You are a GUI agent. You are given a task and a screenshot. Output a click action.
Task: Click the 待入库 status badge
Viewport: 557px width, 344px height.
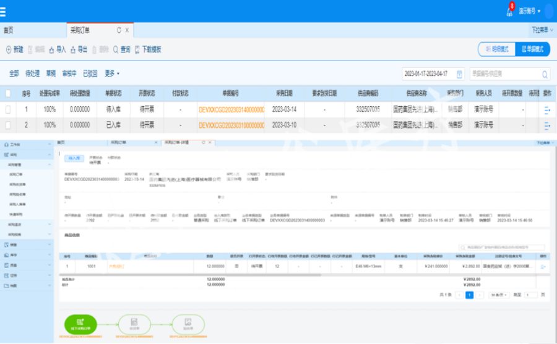pyautogui.click(x=74, y=158)
